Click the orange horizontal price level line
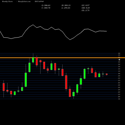 pos(62,58)
